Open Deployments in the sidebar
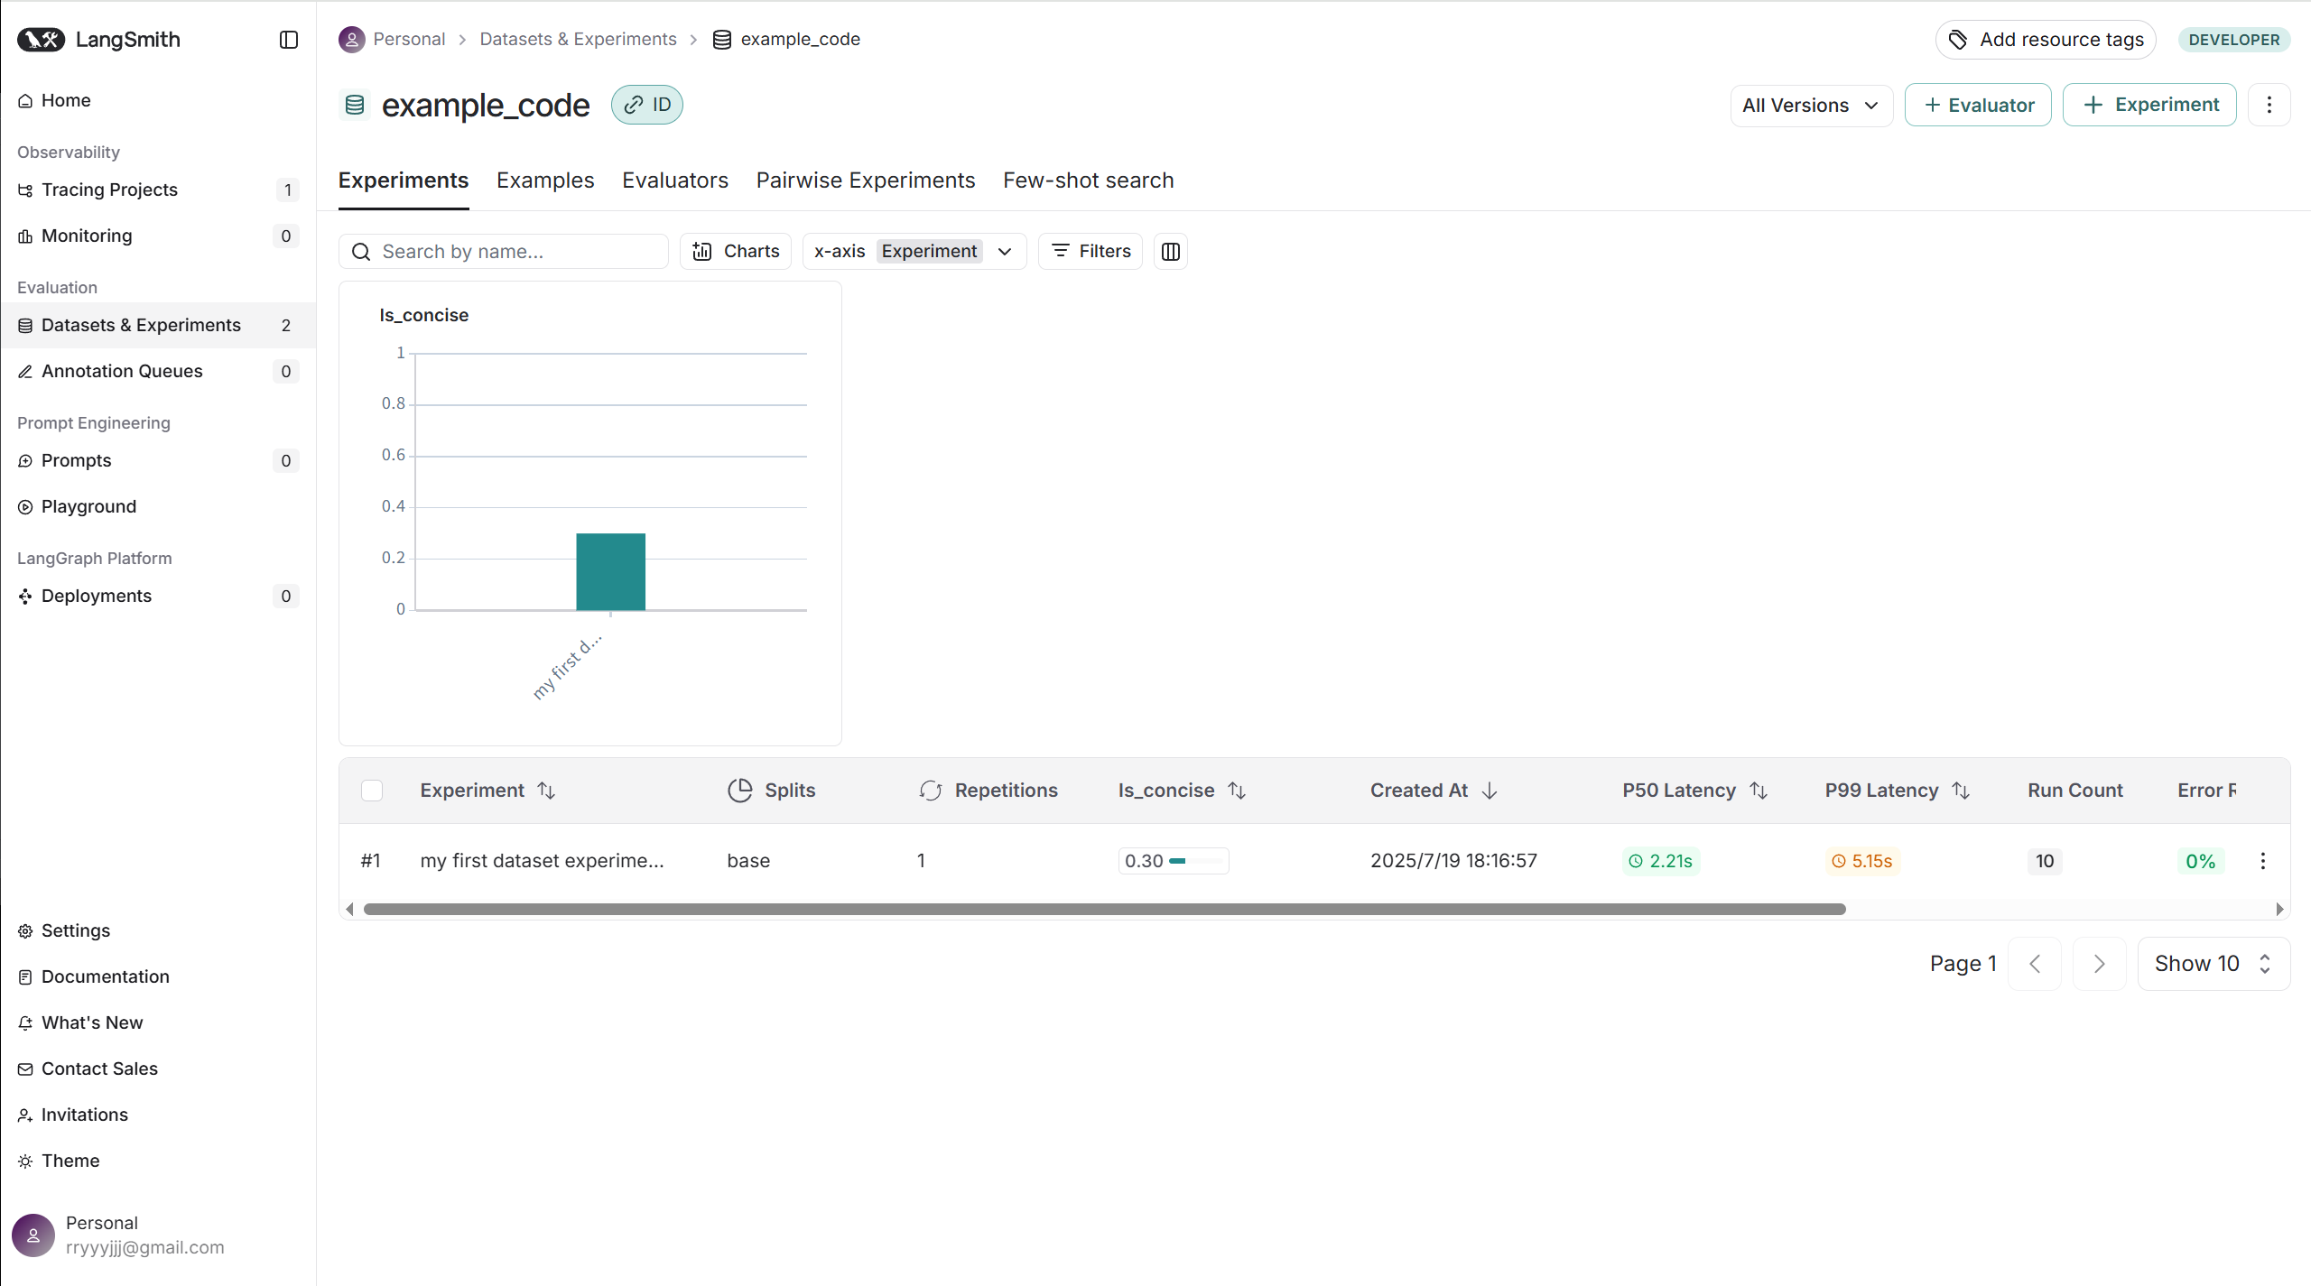The height and width of the screenshot is (1286, 2311). 157,596
